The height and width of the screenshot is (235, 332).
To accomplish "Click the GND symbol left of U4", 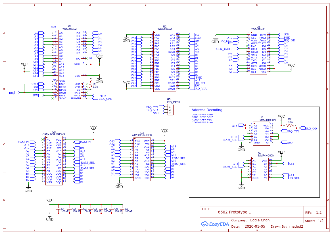I will [x=215, y=40].
